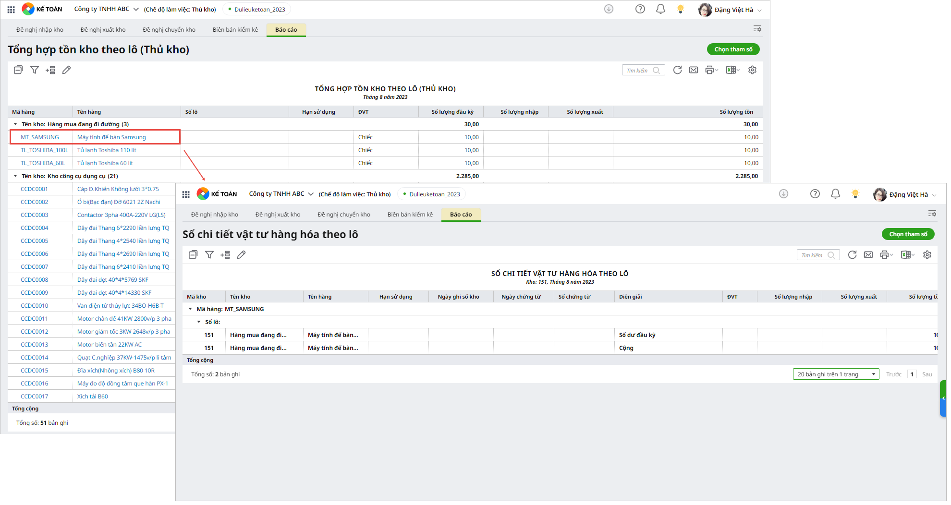Collapse the 'Kho công cụ dụng cụ' group

pos(15,176)
